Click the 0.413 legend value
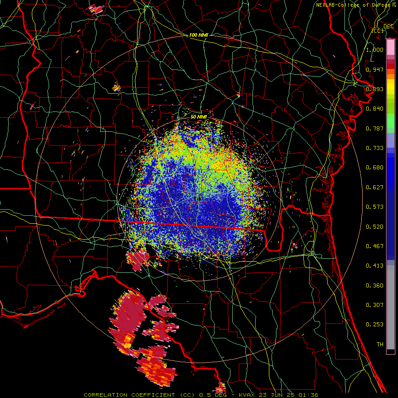This screenshot has width=398, height=398. click(375, 266)
